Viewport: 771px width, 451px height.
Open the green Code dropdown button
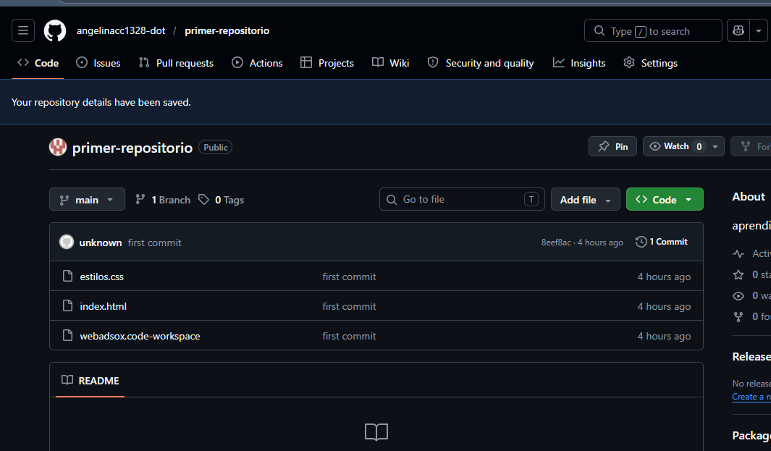pos(665,199)
